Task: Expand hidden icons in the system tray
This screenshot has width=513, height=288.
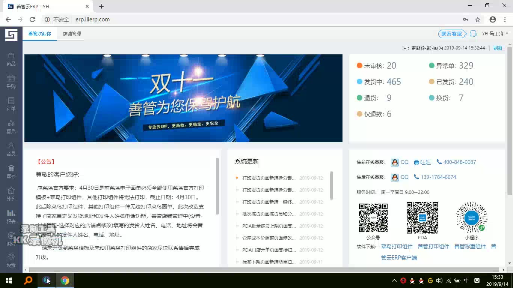Action: pyautogui.click(x=394, y=280)
